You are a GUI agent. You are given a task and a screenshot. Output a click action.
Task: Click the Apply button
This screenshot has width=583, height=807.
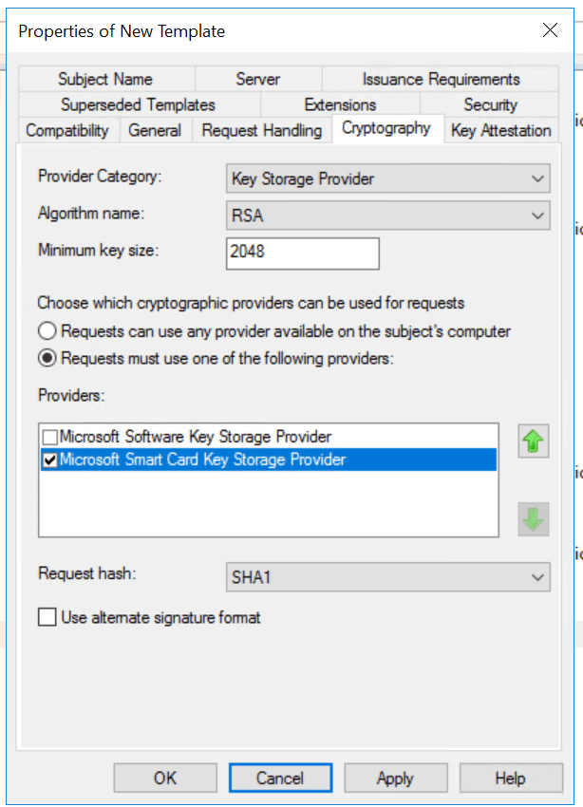coord(396,778)
